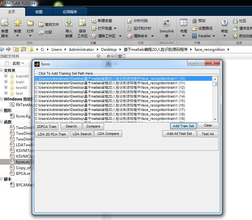Open 预设 preferences gear icon
This screenshot has height=220, width=252.
(x=195, y=21)
